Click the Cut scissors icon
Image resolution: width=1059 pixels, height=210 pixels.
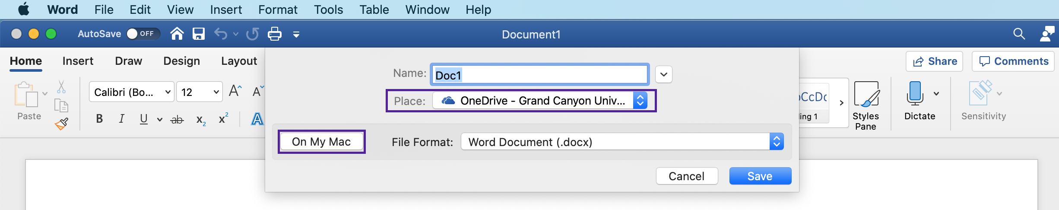(61, 87)
